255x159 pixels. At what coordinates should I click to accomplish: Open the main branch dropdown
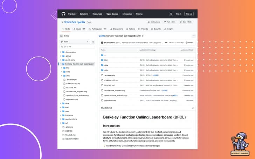(x=75, y=42)
